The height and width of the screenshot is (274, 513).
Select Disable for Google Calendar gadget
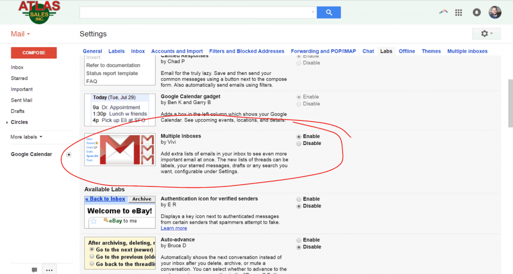(x=299, y=104)
